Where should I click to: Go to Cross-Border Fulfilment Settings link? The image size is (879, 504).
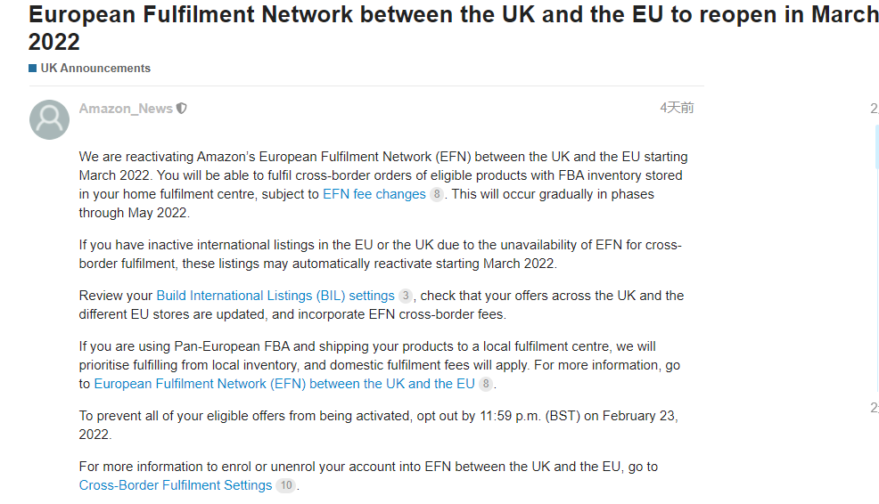176,485
